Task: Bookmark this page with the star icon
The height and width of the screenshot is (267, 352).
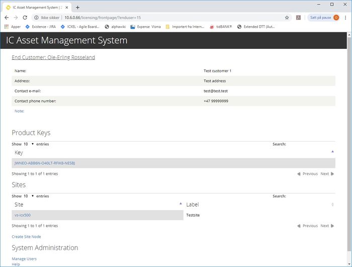Action: tap(287, 18)
